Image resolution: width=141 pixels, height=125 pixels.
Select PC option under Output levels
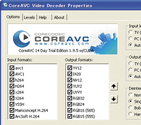tap(131, 70)
